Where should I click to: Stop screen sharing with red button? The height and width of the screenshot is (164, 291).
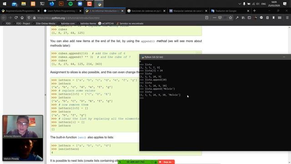coord(166,162)
